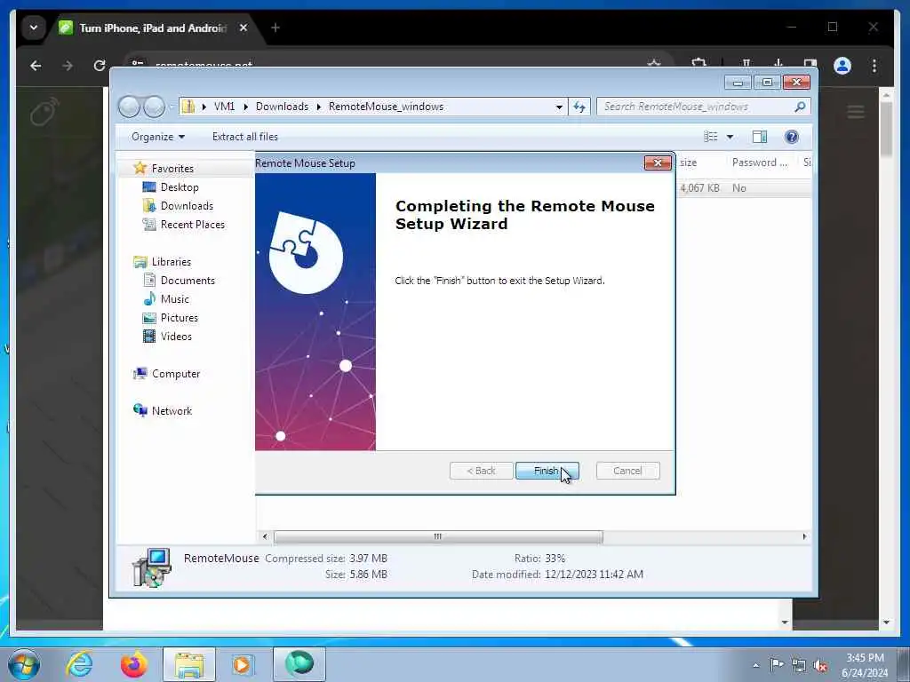Open the Pictures library
The width and height of the screenshot is (910, 682).
coord(180,318)
